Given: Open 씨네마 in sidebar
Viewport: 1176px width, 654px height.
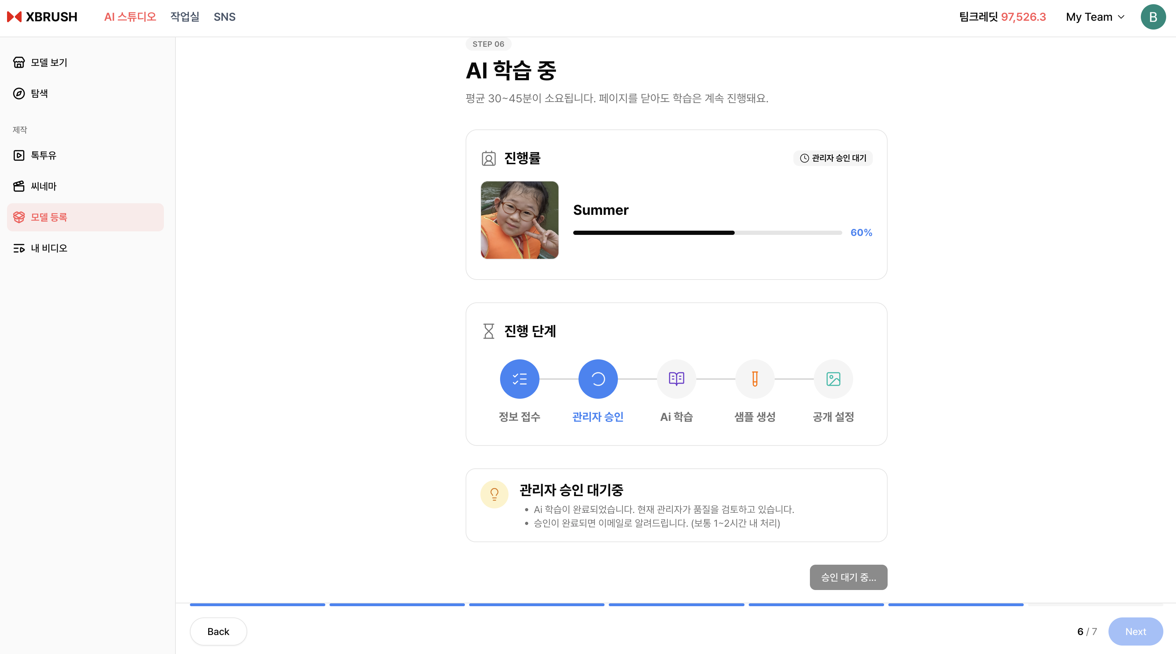Looking at the screenshot, I should (85, 186).
